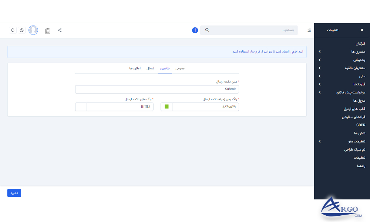Open the notes clipboard icon
370x222 pixels.
pos(47,30)
